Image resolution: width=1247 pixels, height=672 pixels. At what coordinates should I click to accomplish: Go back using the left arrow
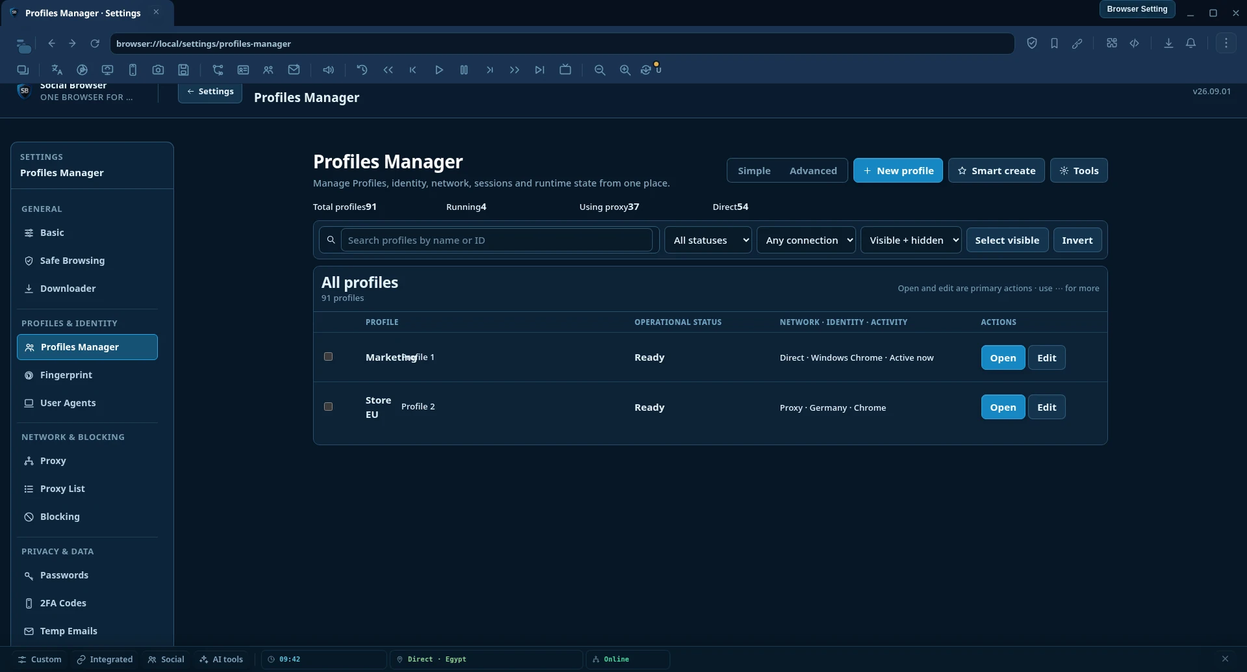(x=52, y=44)
